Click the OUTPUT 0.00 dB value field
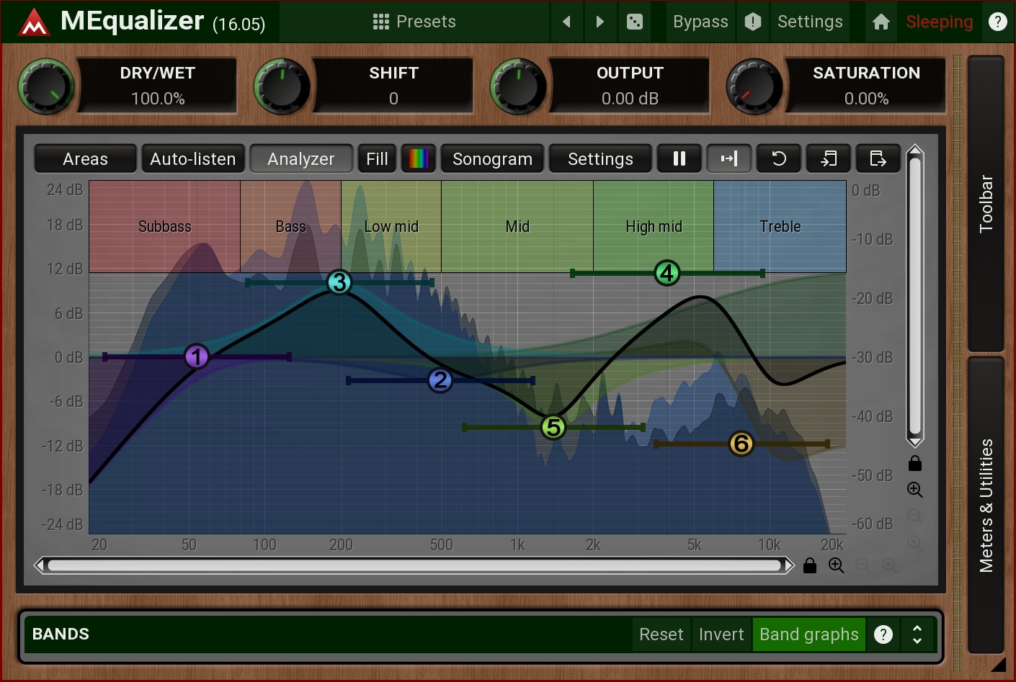This screenshot has height=682, width=1016. [x=630, y=86]
